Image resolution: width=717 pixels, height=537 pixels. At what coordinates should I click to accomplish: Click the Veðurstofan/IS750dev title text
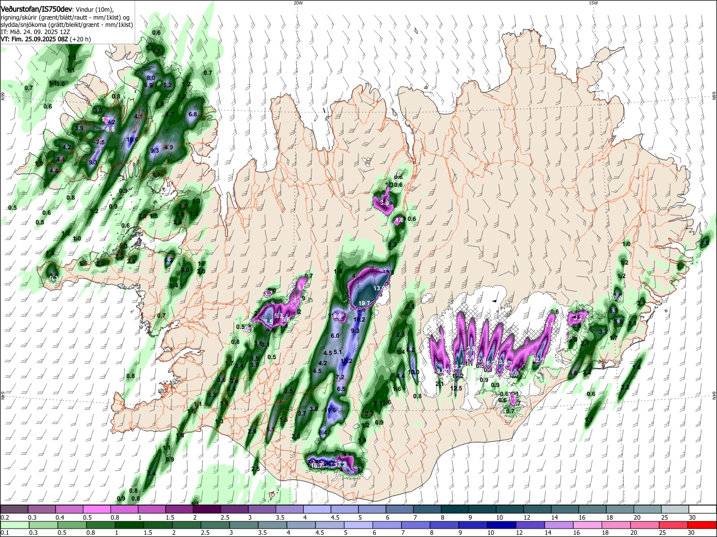tap(36, 9)
